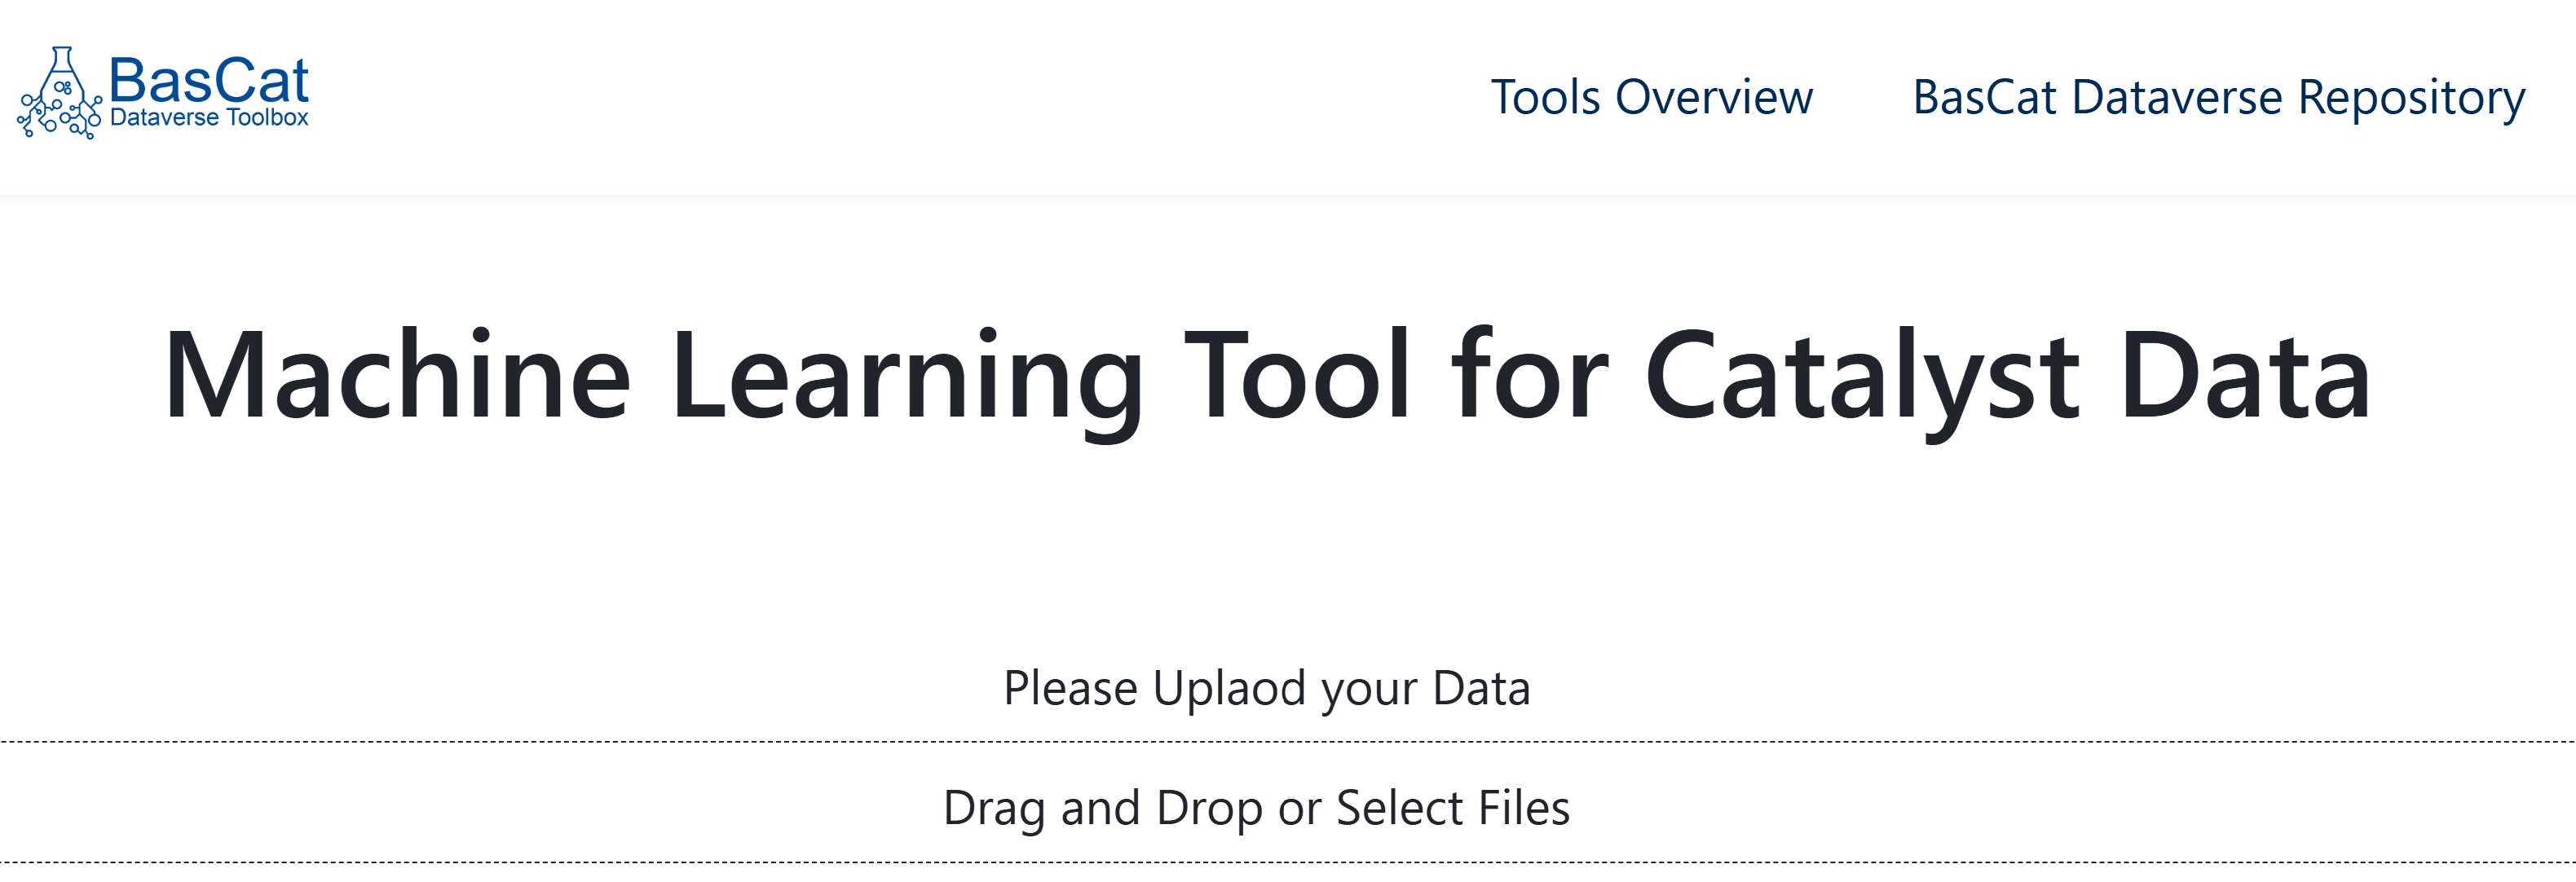Click the word Dataverse in Repository link
The image size is (2576, 882).
coord(2177,97)
